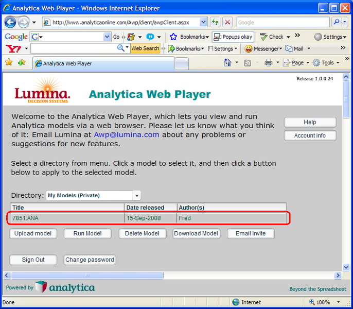
Task: Click the Yahoo Mail envelope icon
Action: pos(289,48)
